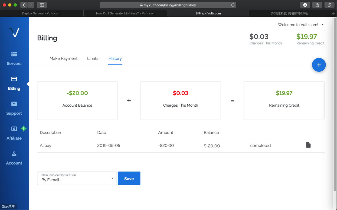Open New Invoice Notification dropdown
The height and width of the screenshot is (210, 337).
tap(77, 178)
